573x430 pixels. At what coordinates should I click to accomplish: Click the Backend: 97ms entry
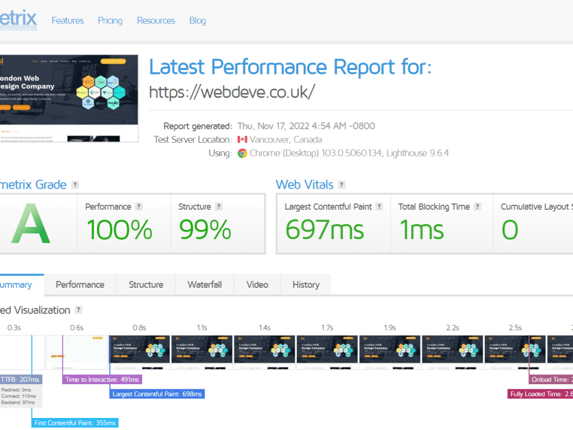(x=18, y=402)
